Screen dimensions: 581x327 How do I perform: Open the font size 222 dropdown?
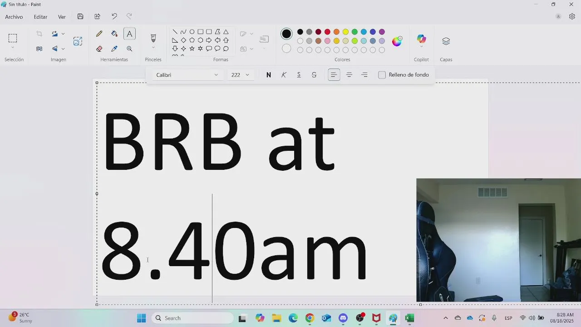tap(241, 75)
